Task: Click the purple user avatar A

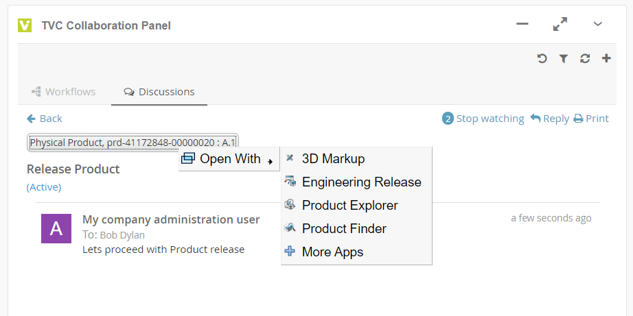Action: pos(56,228)
